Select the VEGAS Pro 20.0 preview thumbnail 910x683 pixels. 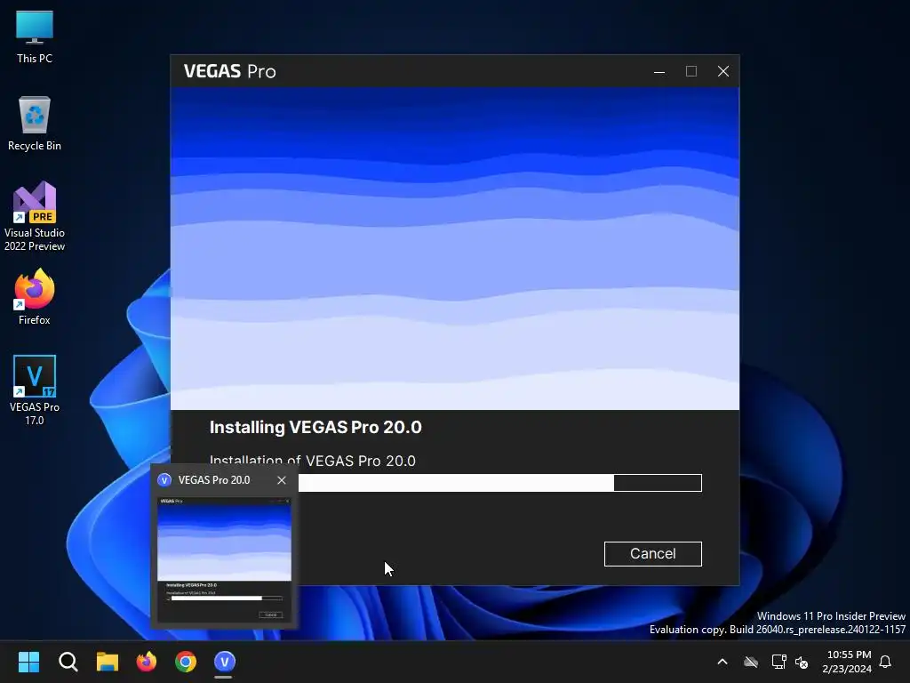(225, 558)
